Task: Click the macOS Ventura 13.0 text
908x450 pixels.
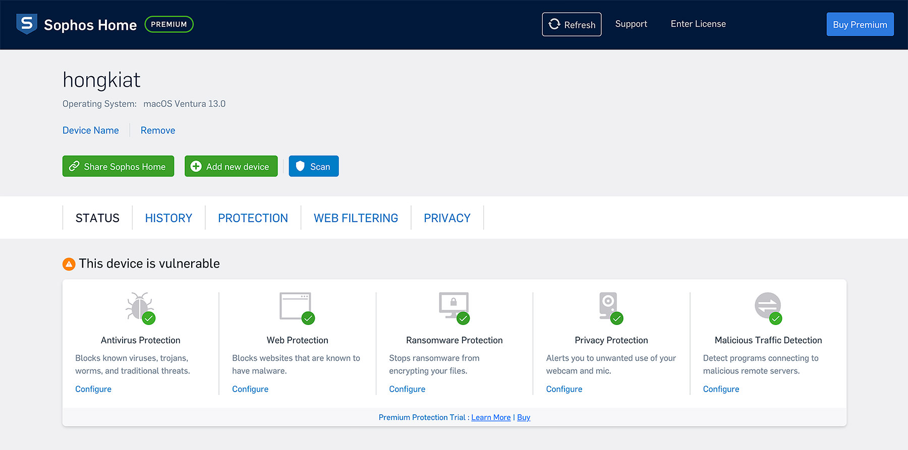Action: click(x=184, y=104)
